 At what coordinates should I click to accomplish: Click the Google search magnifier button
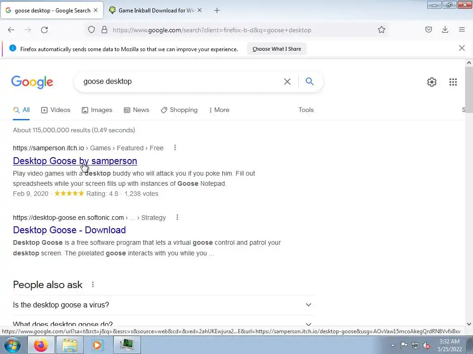pyautogui.click(x=309, y=81)
